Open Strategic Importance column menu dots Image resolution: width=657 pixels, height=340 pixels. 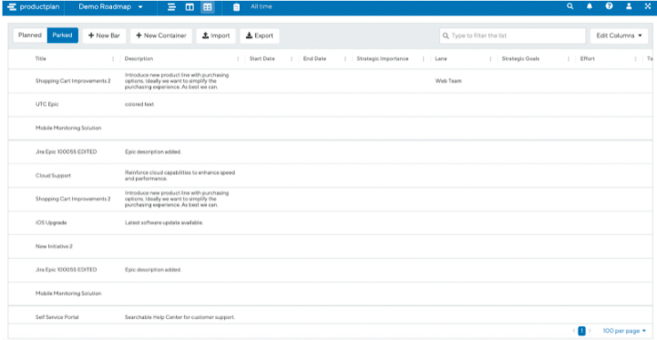pos(424,59)
